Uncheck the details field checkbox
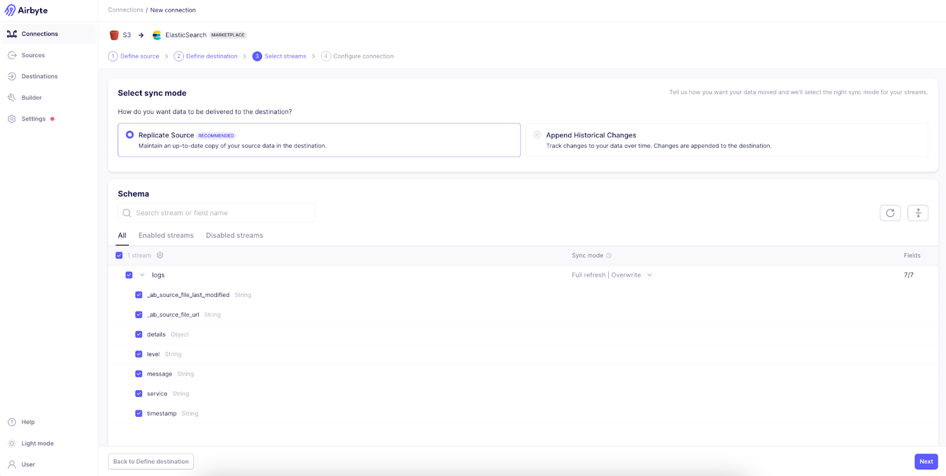 point(139,334)
